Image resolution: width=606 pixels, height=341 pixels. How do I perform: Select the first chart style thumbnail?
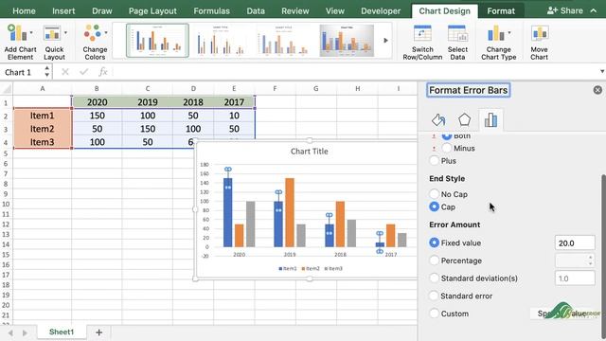(157, 40)
